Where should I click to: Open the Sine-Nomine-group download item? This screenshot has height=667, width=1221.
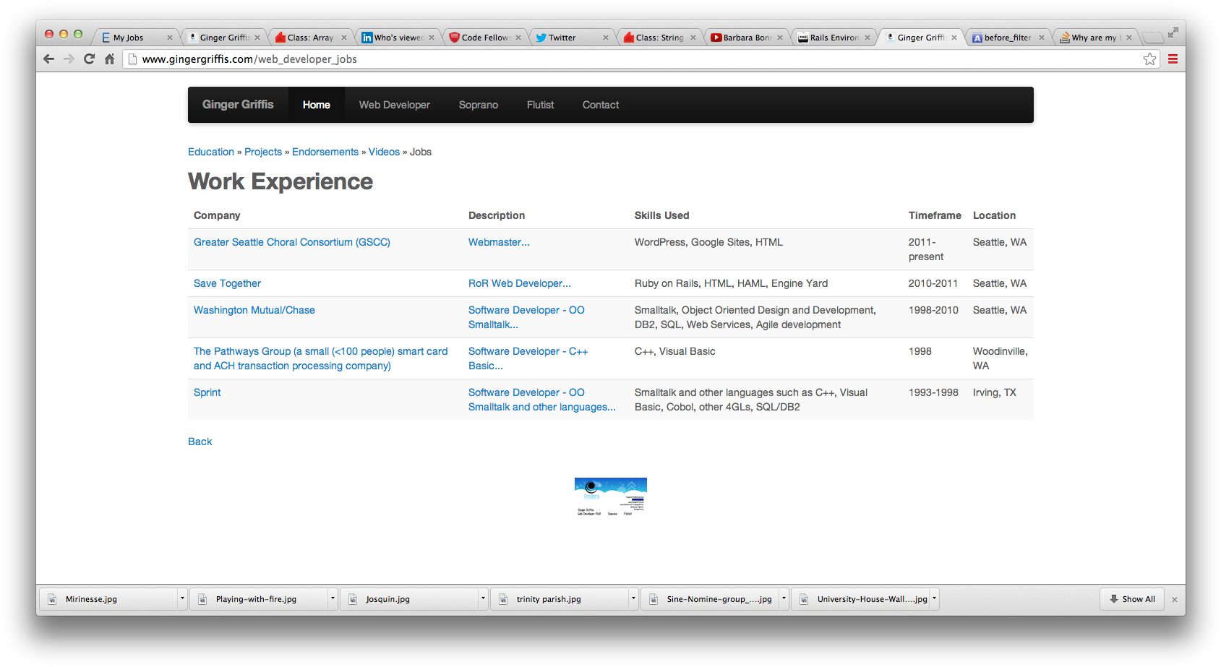point(710,599)
